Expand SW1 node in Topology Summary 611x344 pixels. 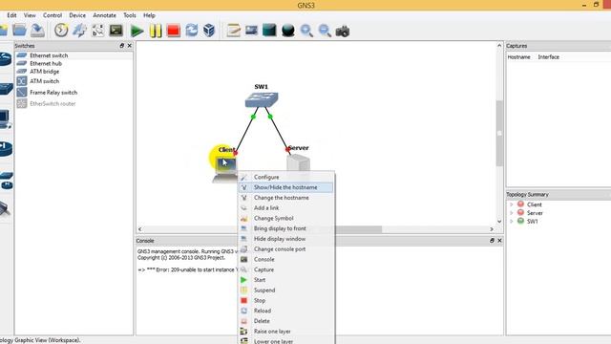click(x=512, y=221)
